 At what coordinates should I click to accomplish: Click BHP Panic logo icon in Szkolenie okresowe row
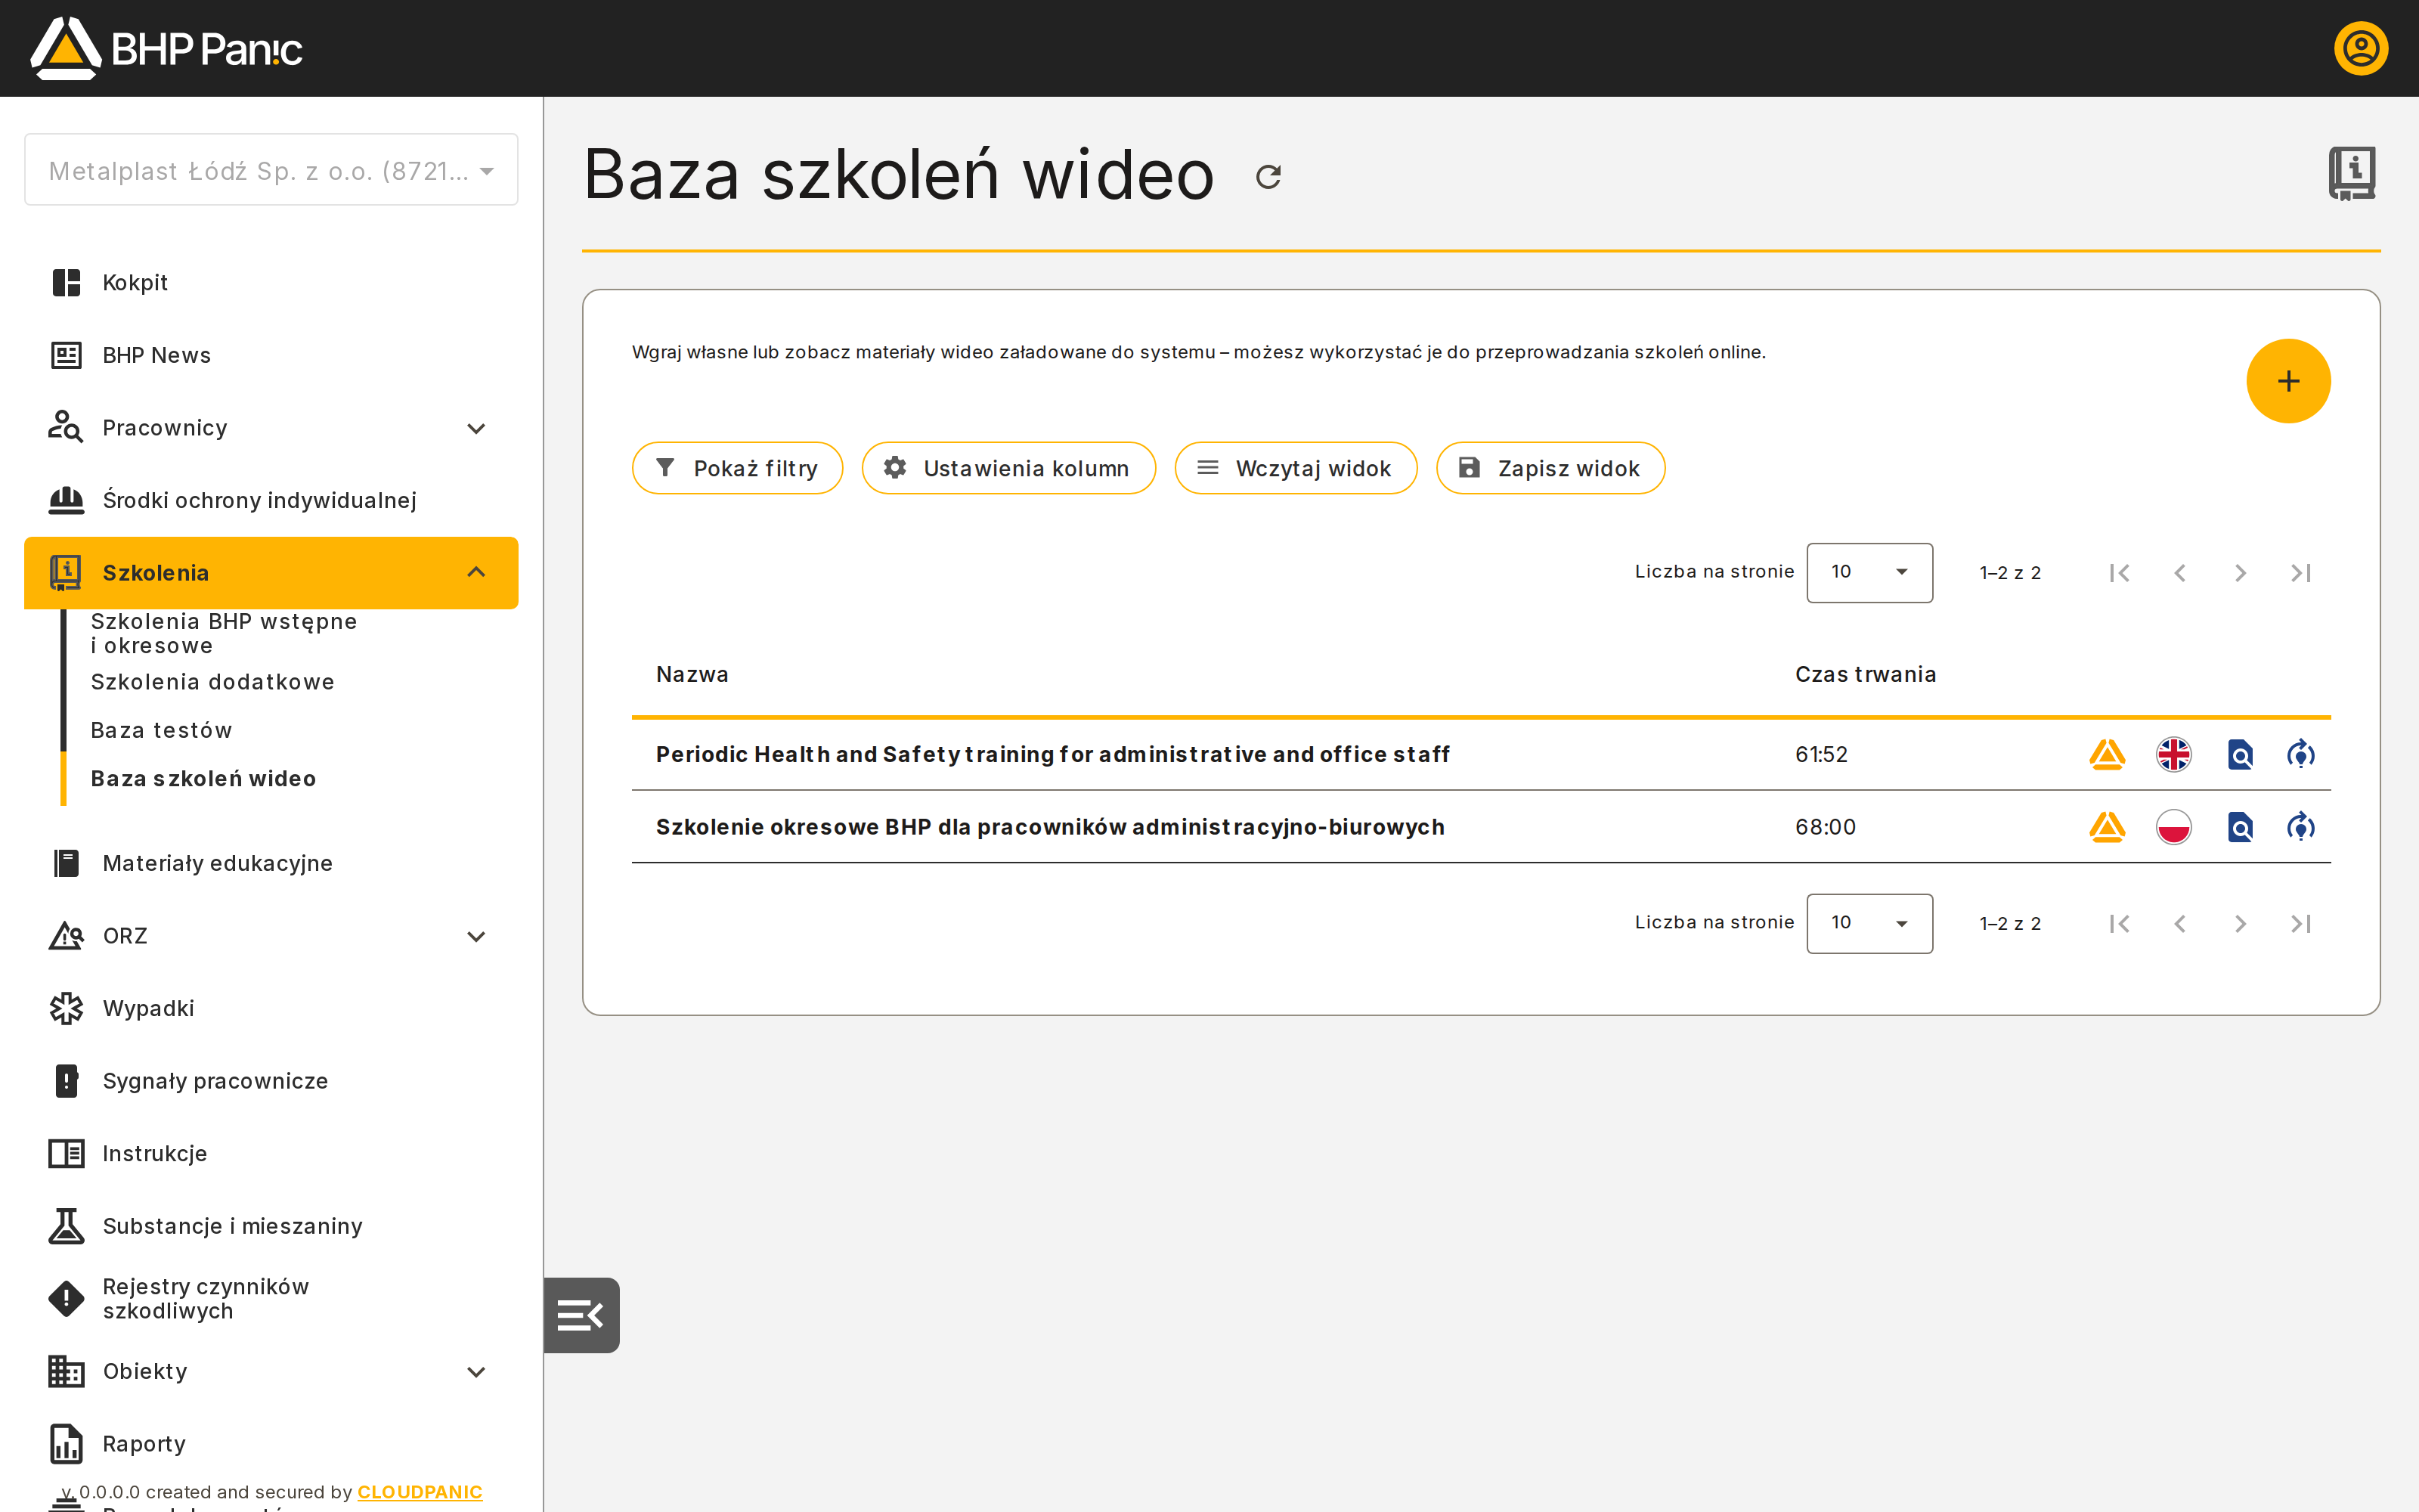click(x=2107, y=827)
